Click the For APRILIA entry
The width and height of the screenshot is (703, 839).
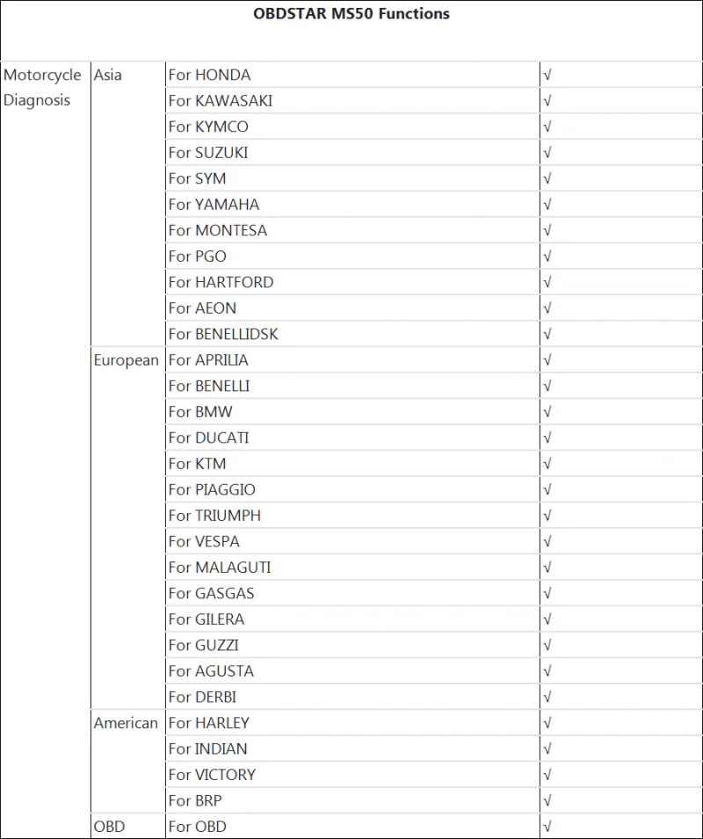pyautogui.click(x=208, y=360)
